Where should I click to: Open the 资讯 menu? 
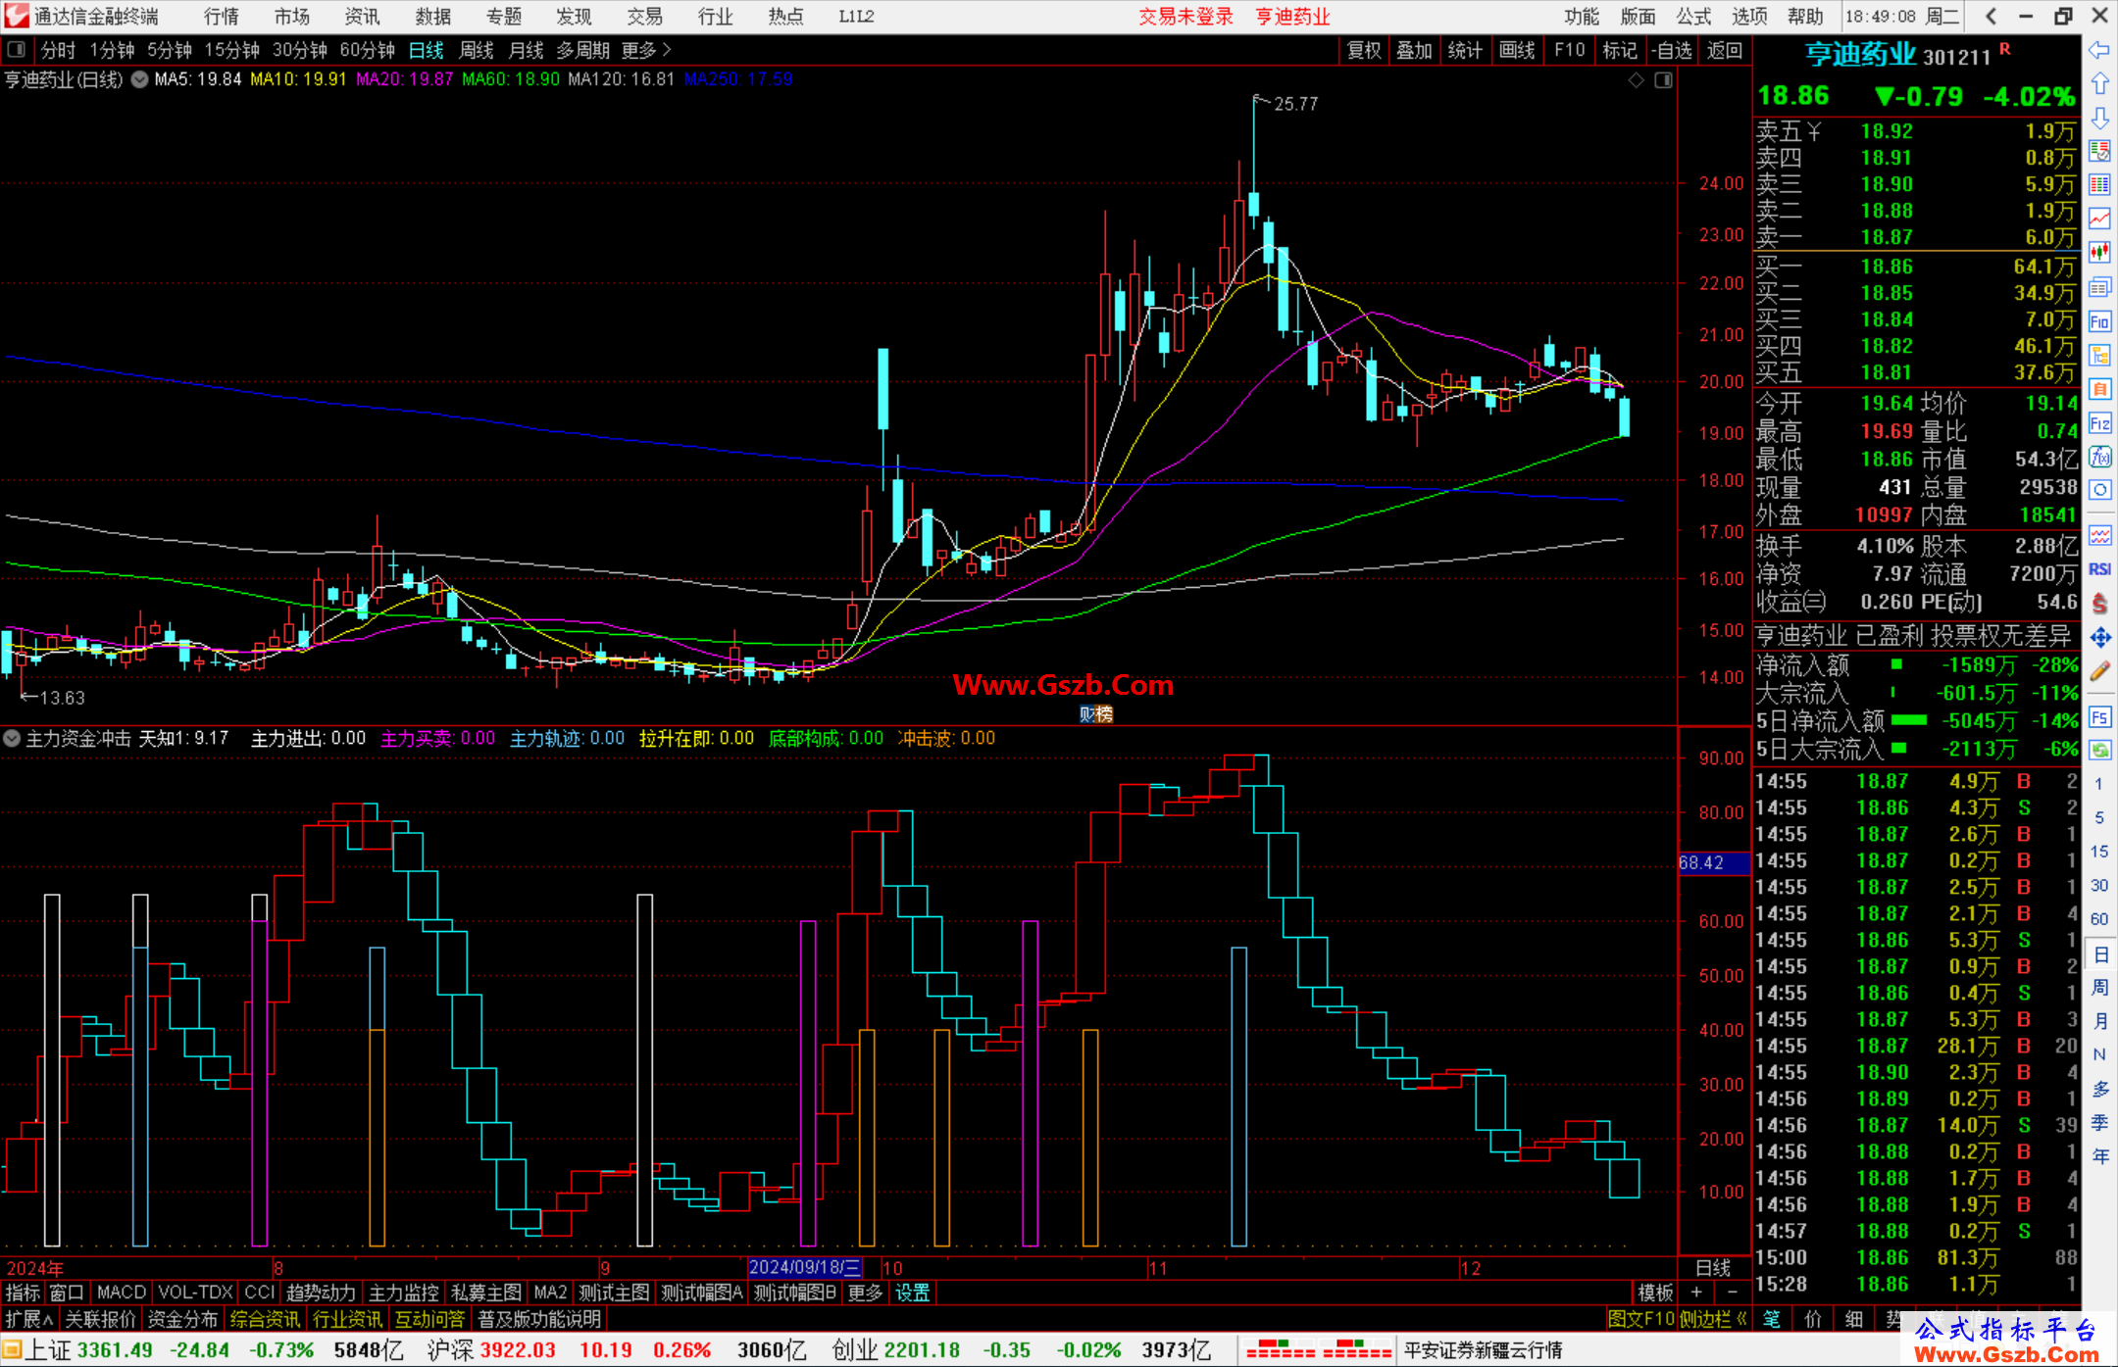click(362, 16)
